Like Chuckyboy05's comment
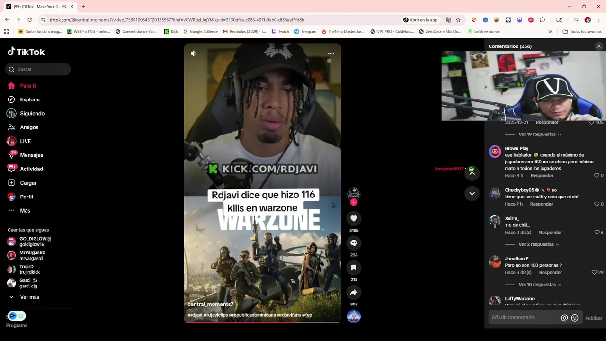The height and width of the screenshot is (341, 606). point(597,204)
